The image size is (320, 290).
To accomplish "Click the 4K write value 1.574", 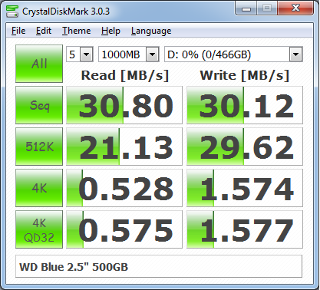I will coord(245,188).
